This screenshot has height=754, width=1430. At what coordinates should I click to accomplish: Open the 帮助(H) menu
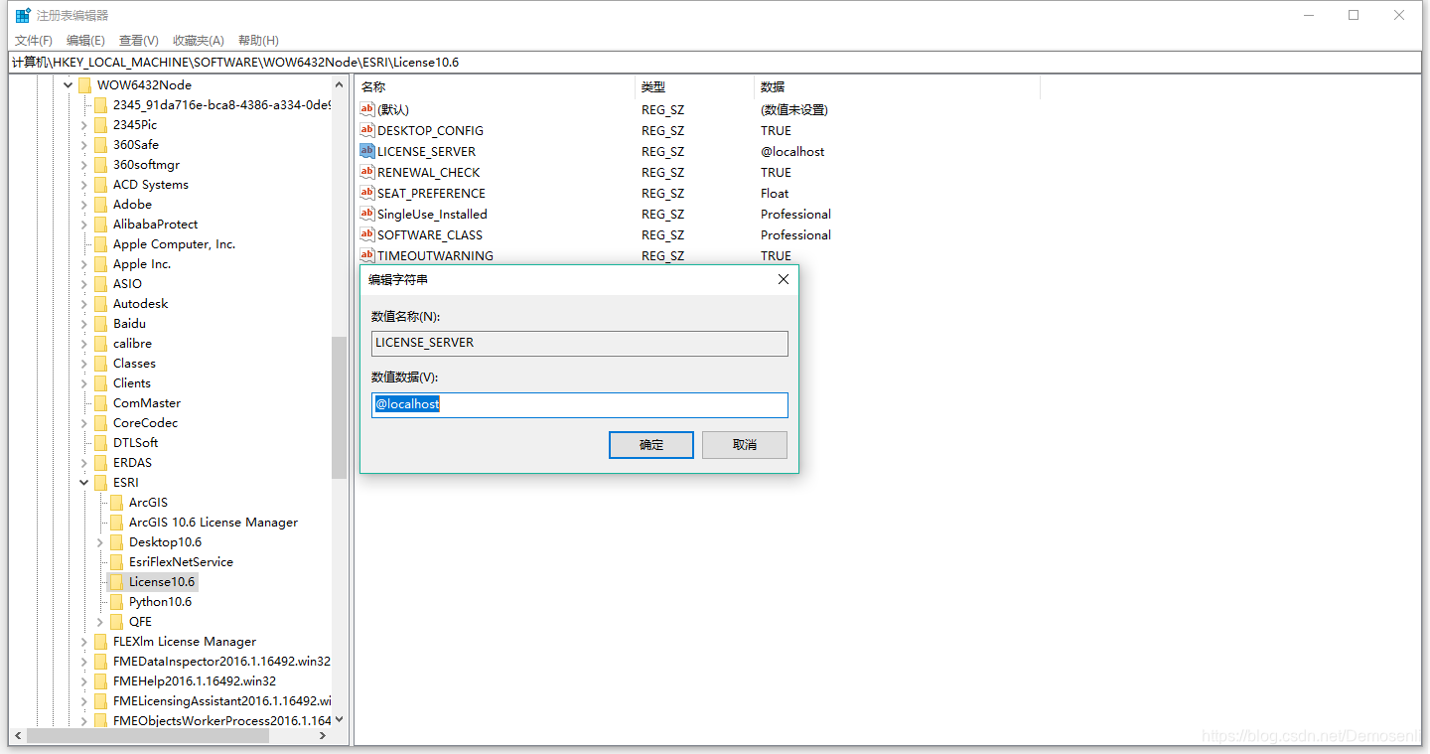[x=258, y=41]
